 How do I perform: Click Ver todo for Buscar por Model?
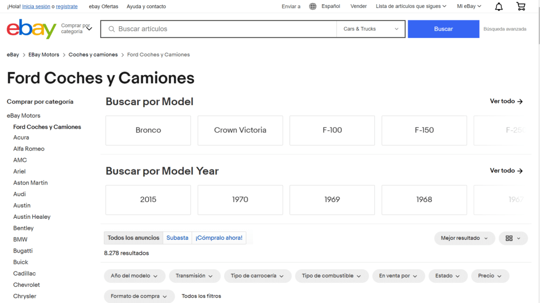(506, 101)
